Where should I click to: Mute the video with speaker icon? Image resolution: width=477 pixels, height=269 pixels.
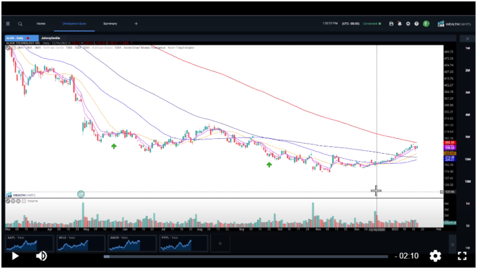click(x=41, y=255)
